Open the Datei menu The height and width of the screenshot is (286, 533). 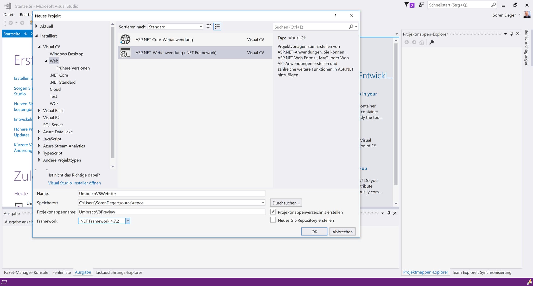tap(8, 15)
